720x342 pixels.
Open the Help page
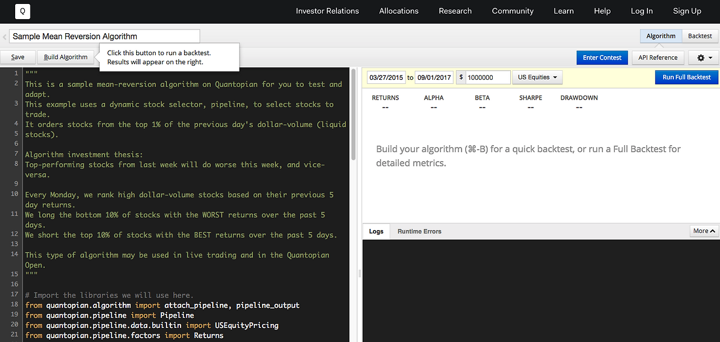[602, 11]
